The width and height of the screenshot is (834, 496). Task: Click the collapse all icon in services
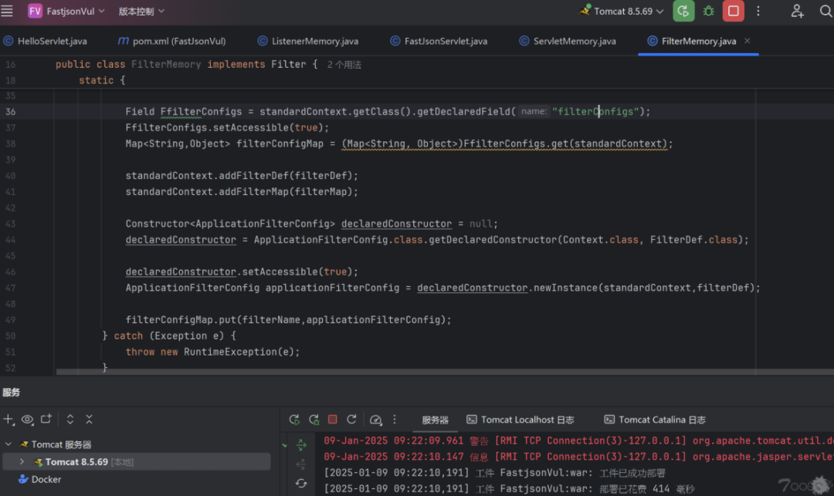pos(89,419)
